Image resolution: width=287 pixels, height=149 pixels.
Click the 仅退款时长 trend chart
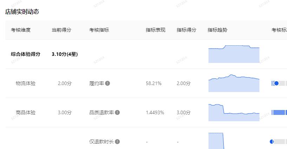click(x=216, y=141)
